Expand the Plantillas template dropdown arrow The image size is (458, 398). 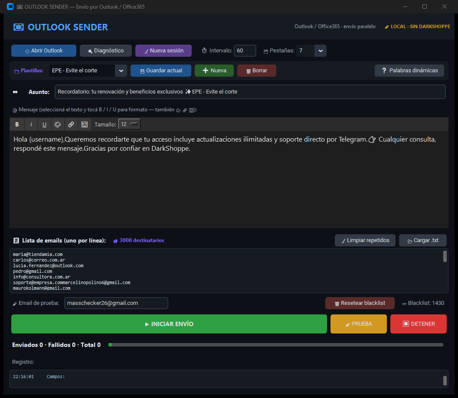[x=121, y=71]
